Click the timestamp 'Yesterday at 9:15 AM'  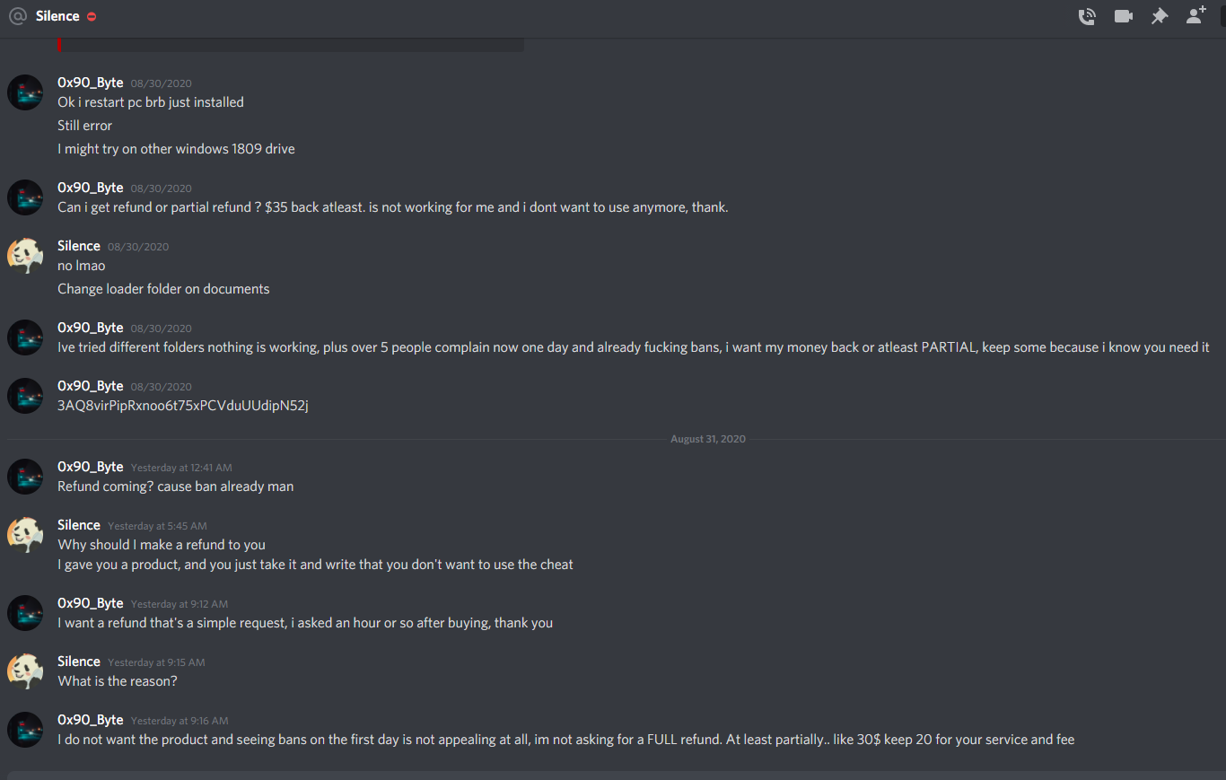(157, 662)
